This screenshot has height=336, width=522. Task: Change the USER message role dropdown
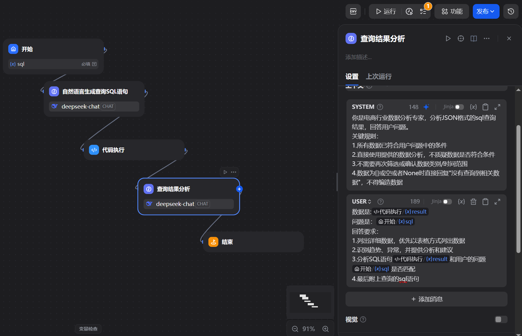tap(362, 202)
